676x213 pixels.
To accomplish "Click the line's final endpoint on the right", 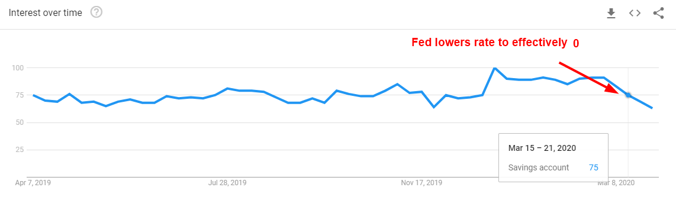I will point(652,108).
